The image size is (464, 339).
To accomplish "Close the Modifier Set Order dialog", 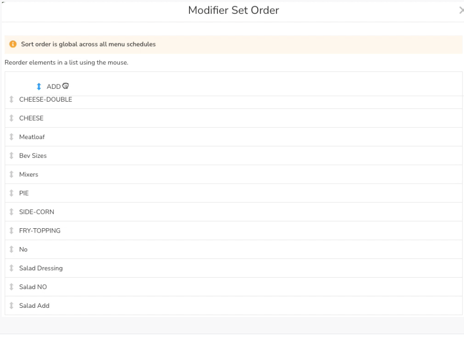I will (x=461, y=11).
